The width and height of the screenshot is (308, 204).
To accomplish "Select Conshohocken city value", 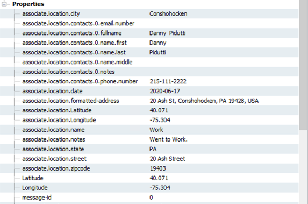I will coord(168,13).
